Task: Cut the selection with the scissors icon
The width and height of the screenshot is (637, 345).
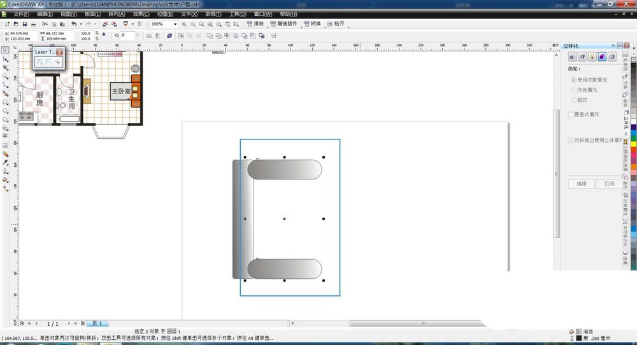Action: (x=45, y=24)
